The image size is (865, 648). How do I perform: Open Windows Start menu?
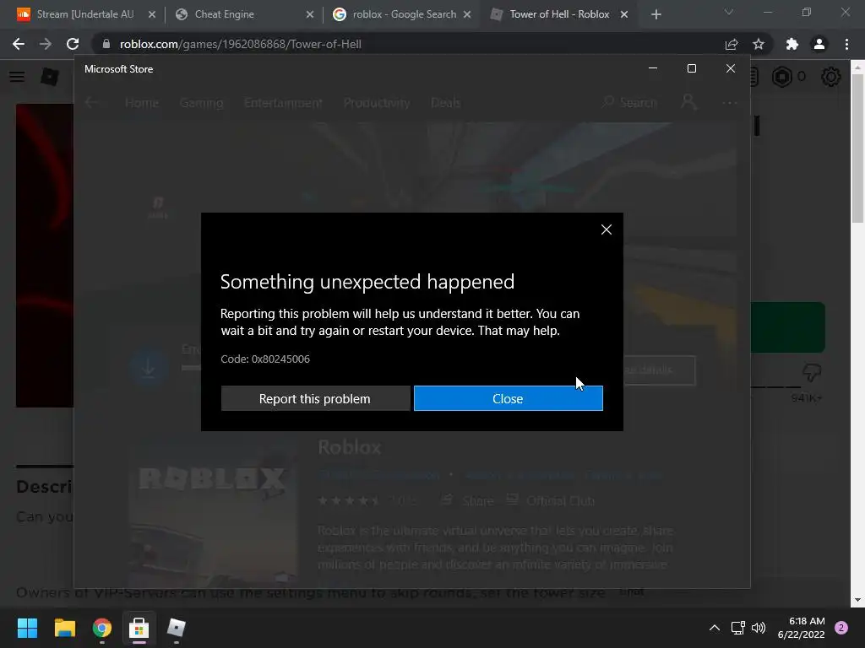27,628
